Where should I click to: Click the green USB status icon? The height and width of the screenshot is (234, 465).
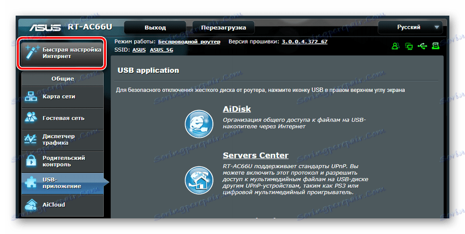(x=422, y=46)
